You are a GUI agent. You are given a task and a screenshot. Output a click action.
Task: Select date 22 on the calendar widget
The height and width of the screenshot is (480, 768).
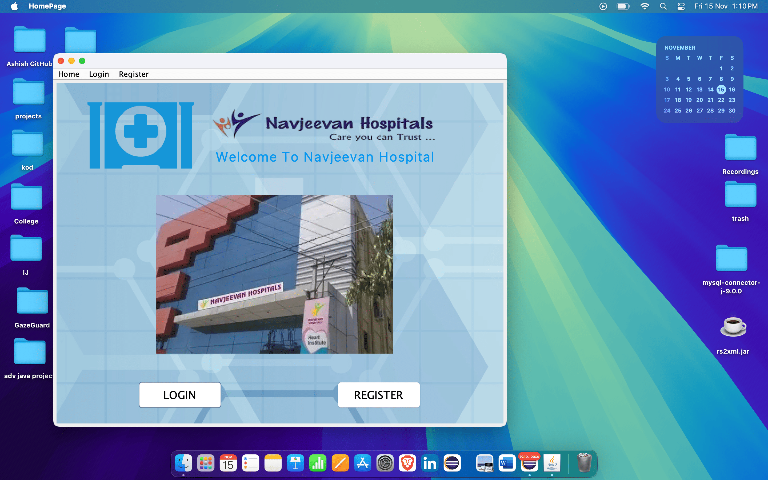pos(721,100)
